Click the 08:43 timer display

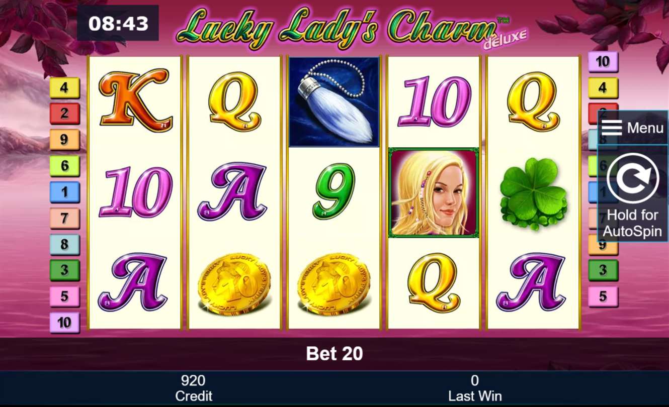pyautogui.click(x=118, y=23)
